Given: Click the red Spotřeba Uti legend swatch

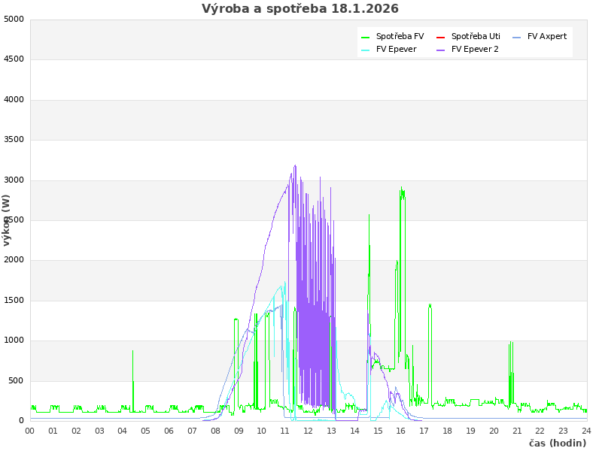Looking at the screenshot, I should pos(441,37).
